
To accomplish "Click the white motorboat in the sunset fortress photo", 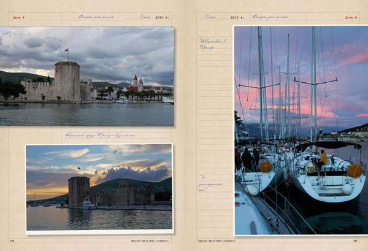I will (87, 203).
